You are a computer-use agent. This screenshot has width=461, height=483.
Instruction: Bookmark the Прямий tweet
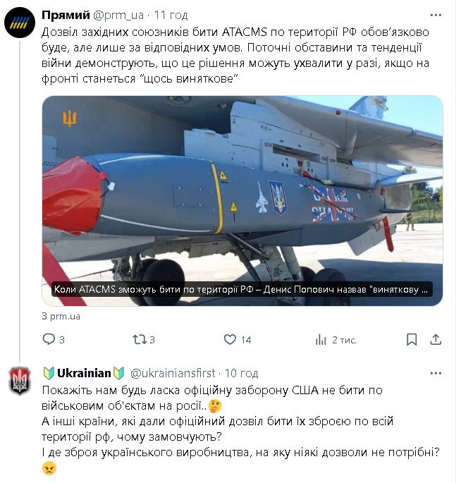412,339
